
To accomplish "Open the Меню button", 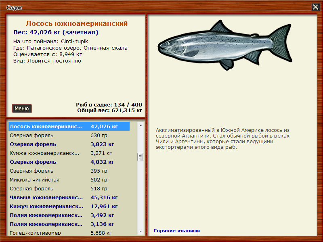I will [x=22, y=108].
